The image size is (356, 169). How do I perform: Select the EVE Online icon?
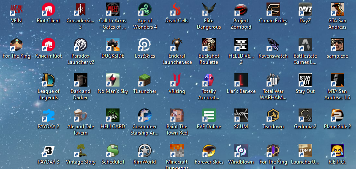coord(209,115)
